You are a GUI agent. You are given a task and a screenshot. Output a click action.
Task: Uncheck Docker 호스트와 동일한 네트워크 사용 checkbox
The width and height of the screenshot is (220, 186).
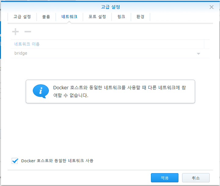[15, 161]
